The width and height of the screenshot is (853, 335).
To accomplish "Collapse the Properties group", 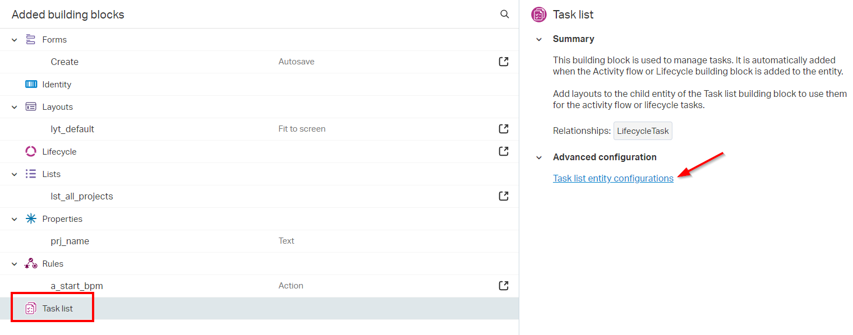I will (15, 219).
